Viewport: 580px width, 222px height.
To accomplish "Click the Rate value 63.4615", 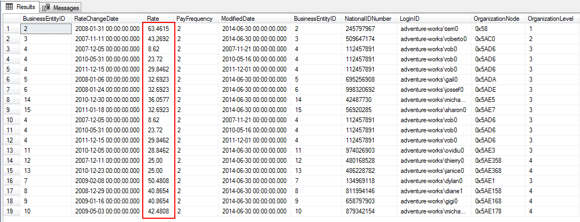I will (x=158, y=28).
